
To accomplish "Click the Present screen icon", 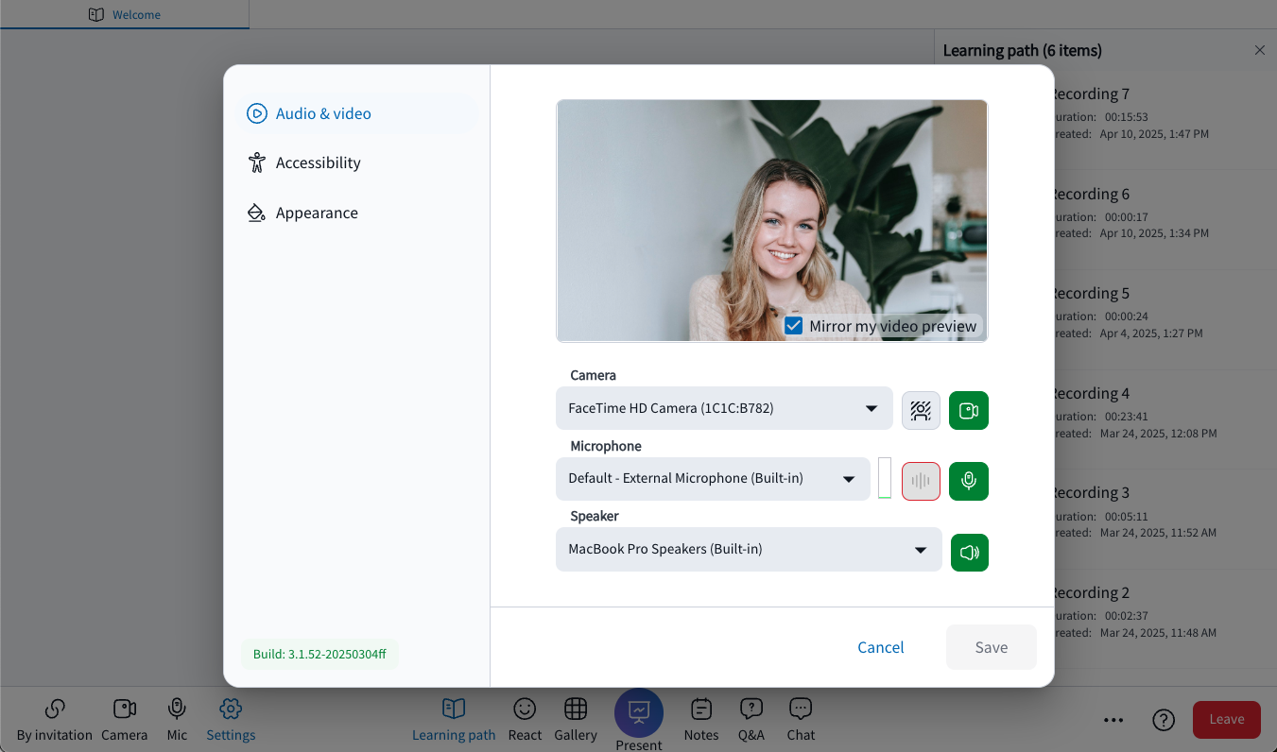I will tap(639, 712).
